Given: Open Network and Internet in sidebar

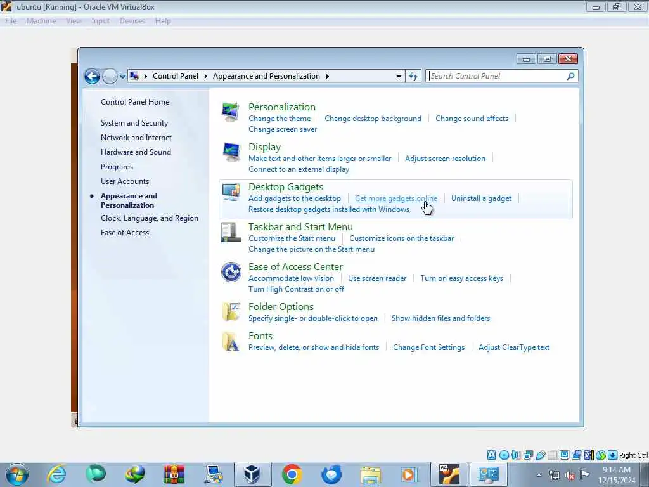Looking at the screenshot, I should (136, 138).
